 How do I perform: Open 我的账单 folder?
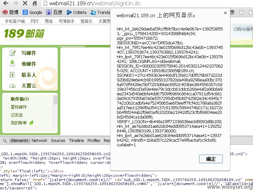click(19, 123)
